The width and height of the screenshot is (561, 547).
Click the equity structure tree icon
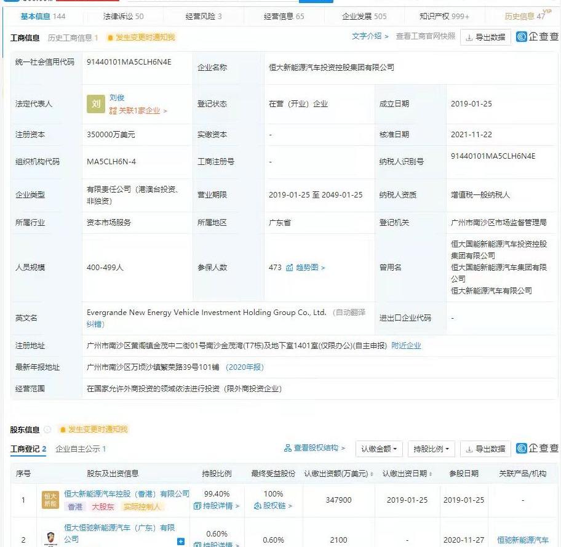(x=287, y=448)
